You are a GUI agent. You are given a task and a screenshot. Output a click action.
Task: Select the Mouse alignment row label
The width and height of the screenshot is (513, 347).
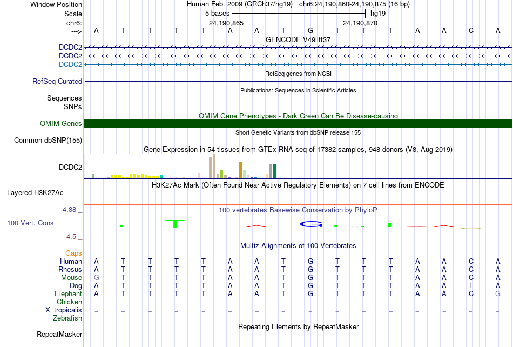71,278
